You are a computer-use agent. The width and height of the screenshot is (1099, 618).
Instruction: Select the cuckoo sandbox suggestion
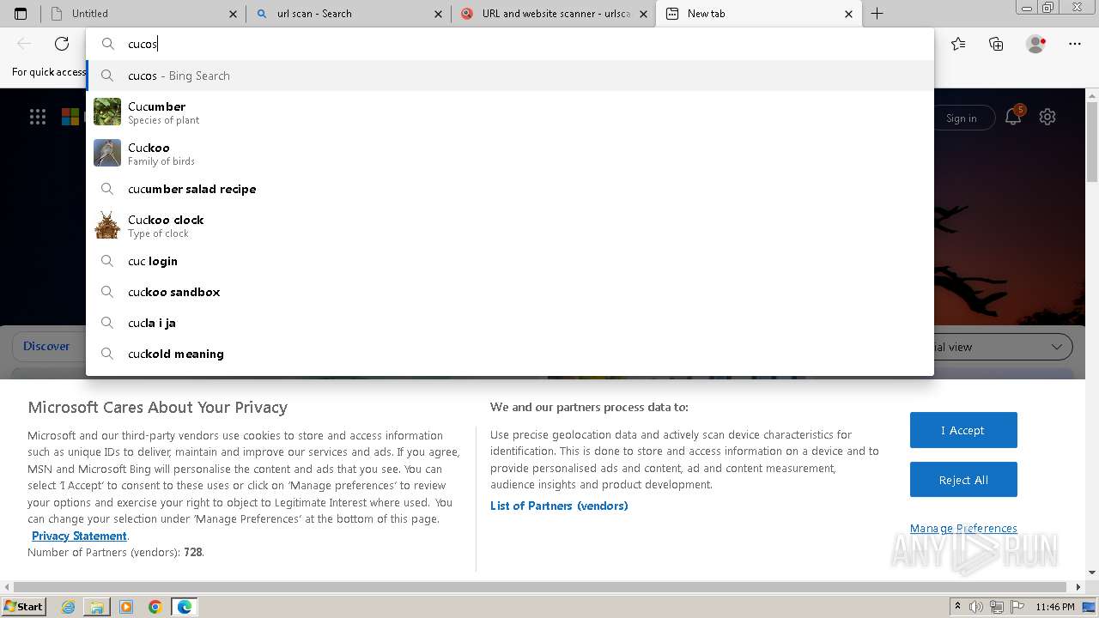509,292
